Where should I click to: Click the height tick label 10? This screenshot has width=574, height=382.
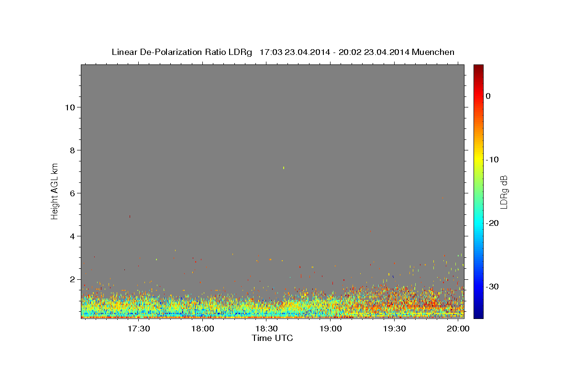(69, 107)
